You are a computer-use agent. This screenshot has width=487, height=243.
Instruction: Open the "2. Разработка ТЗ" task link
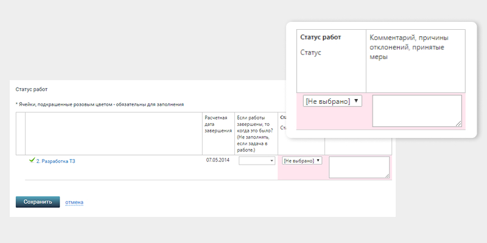[55, 161]
